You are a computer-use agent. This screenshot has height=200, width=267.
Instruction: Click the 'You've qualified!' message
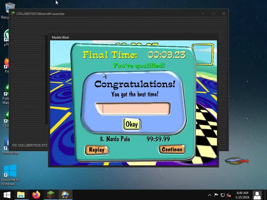point(139,65)
